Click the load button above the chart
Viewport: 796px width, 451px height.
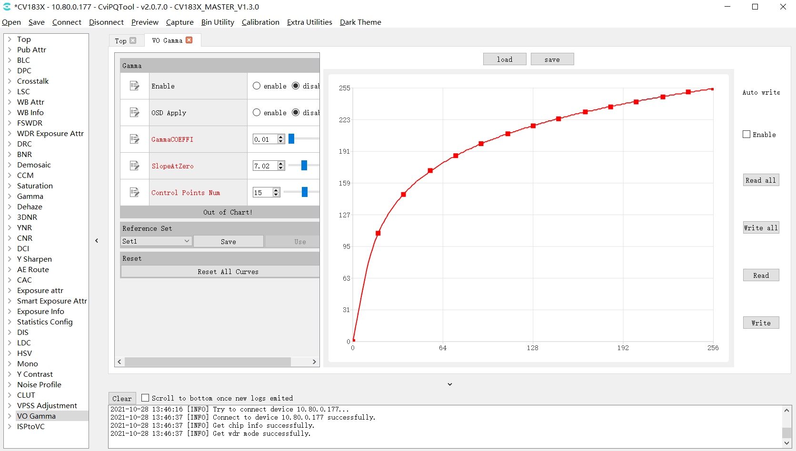[505, 59]
